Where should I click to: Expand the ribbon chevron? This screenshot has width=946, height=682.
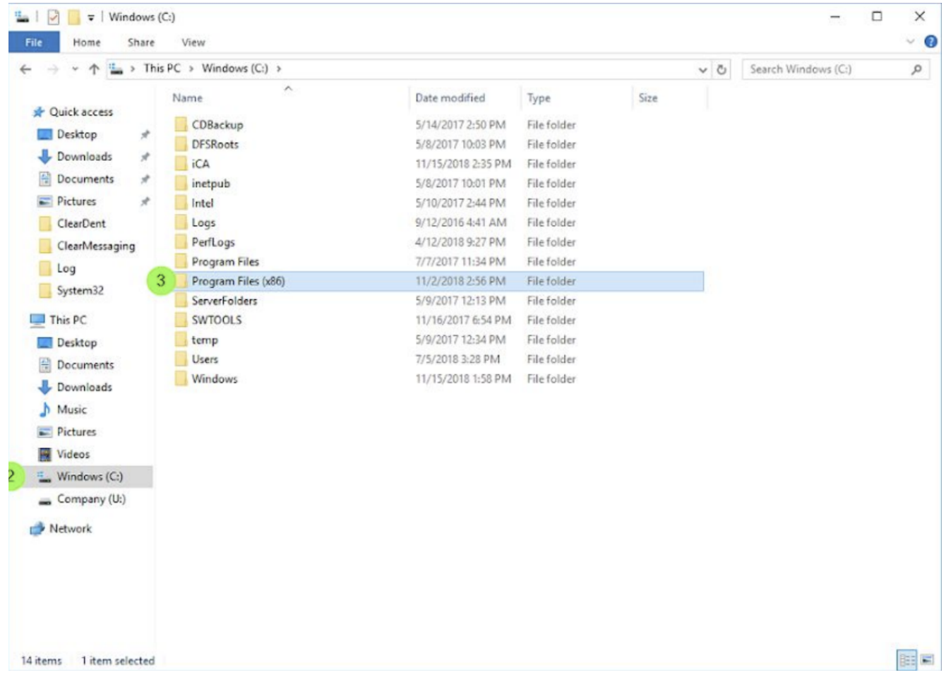pos(910,42)
